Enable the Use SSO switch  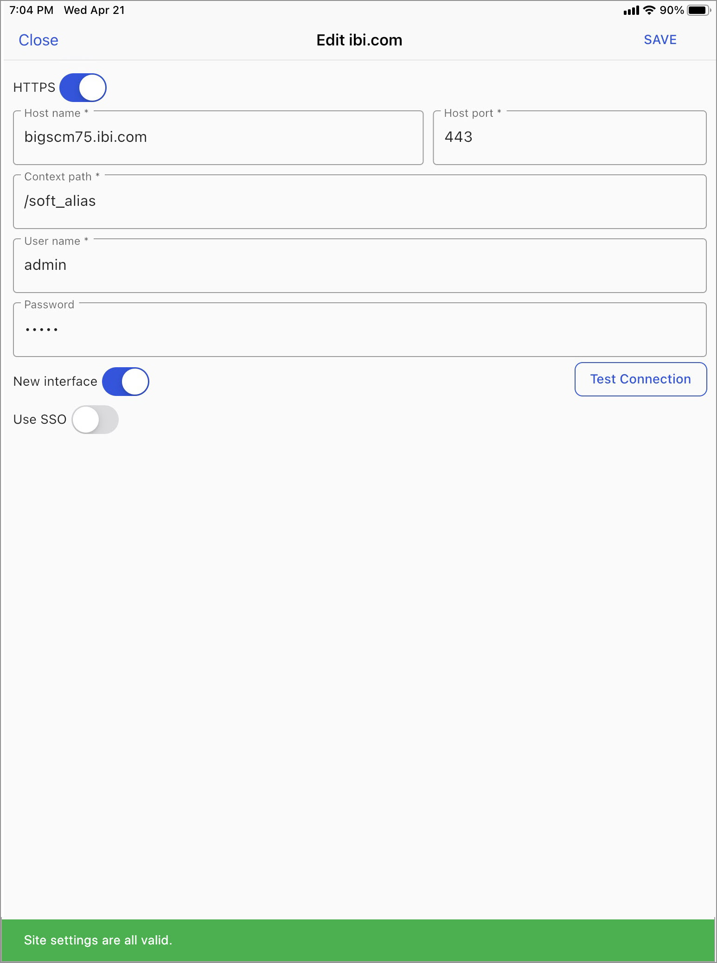pyautogui.click(x=95, y=420)
